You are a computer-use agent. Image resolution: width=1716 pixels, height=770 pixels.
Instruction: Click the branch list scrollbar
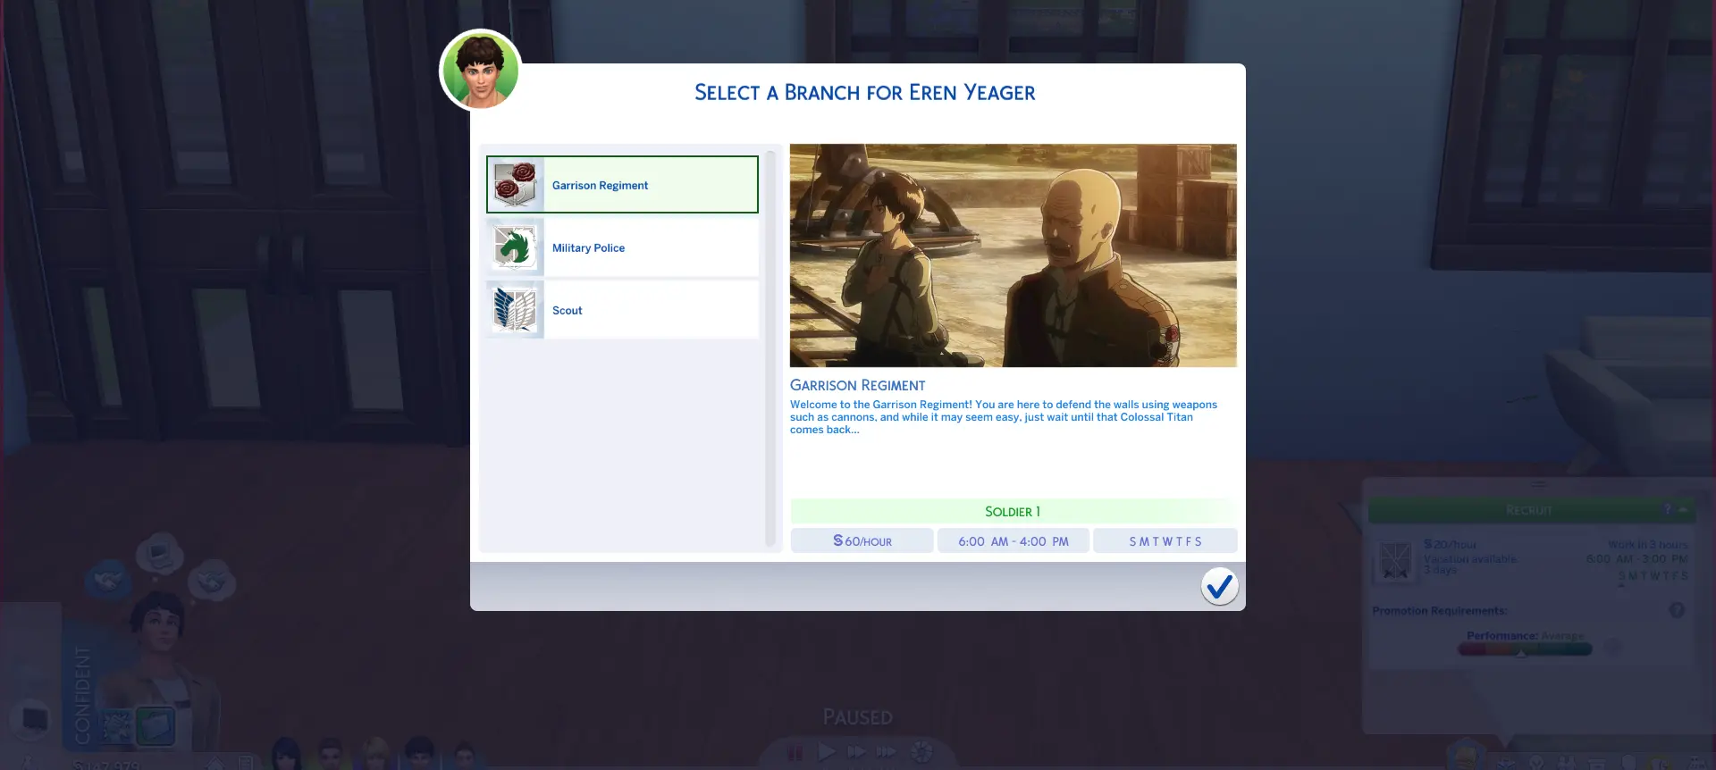(770, 348)
